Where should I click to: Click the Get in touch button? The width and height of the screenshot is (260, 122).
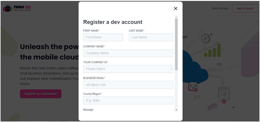(245, 8)
